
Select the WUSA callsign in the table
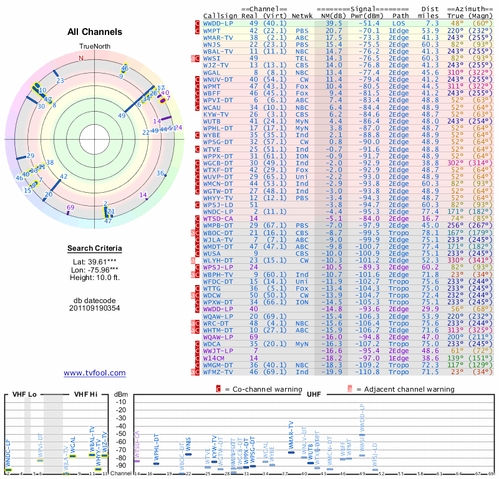(212, 254)
